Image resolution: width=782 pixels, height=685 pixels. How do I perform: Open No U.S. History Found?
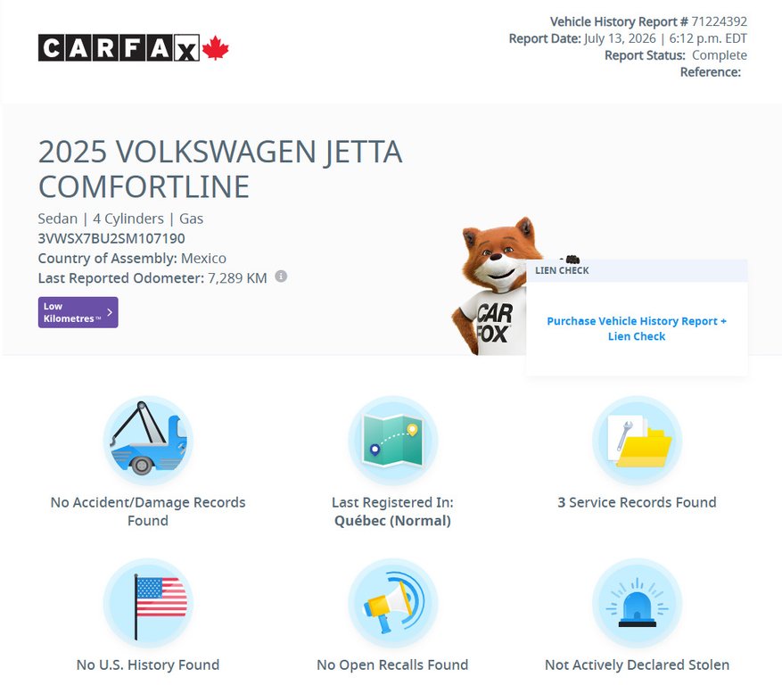148,664
